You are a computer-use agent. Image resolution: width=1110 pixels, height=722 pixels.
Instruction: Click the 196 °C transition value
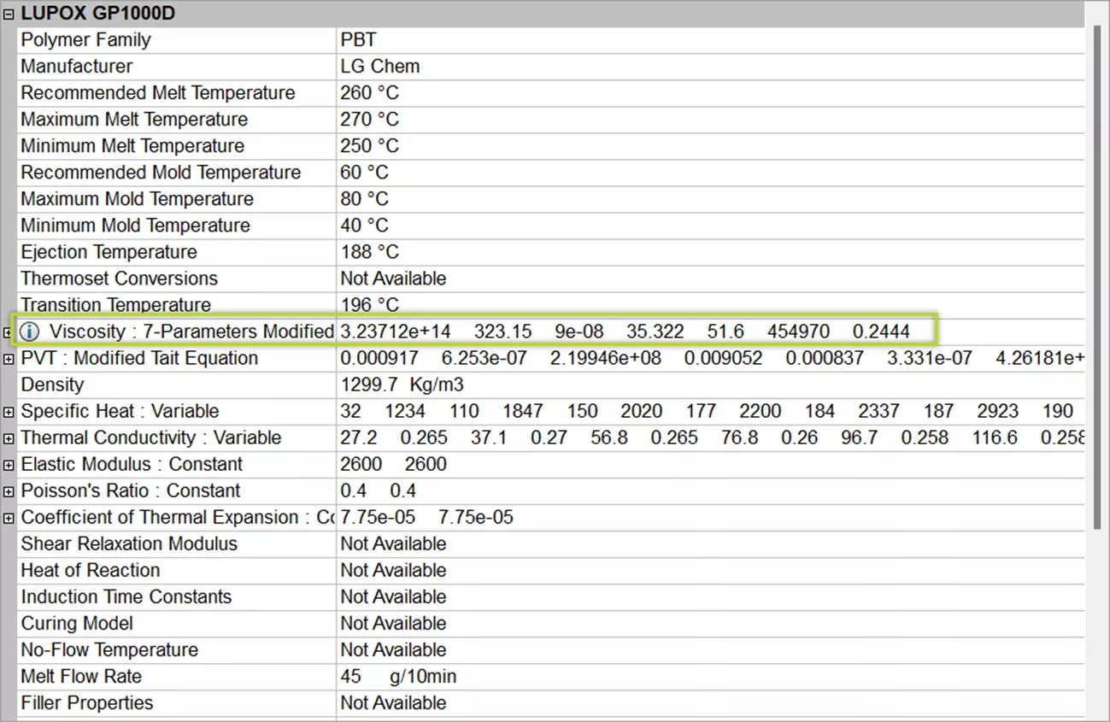[x=369, y=305]
